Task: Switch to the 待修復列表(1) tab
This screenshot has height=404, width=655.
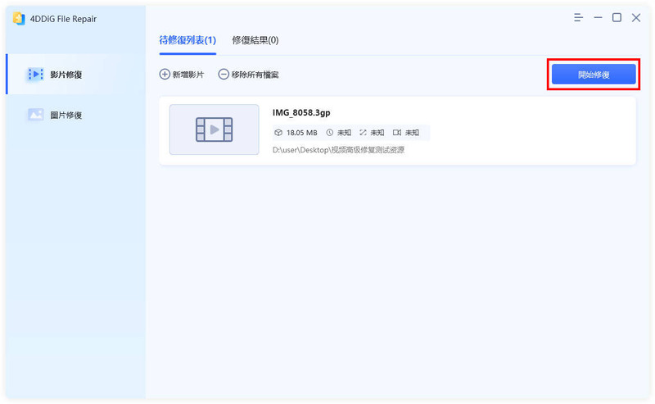Action: tap(187, 40)
